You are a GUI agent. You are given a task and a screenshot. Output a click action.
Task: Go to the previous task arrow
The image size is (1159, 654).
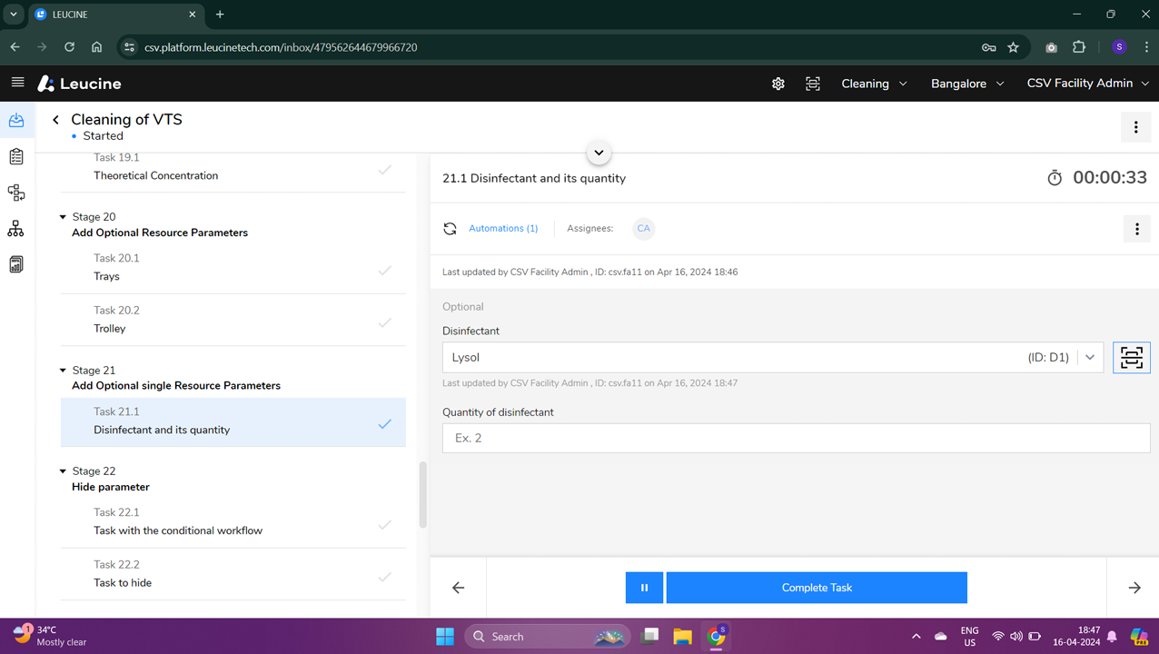[459, 588]
